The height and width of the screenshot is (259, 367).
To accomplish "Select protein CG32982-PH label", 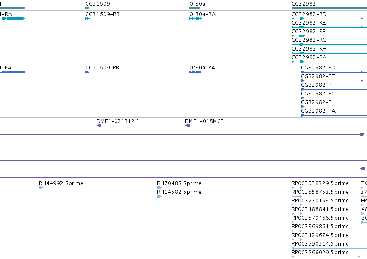I will [318, 102].
